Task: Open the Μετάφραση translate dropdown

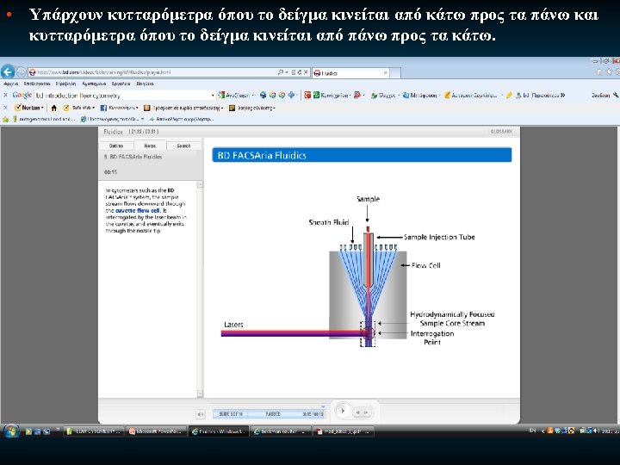Action: (x=421, y=96)
